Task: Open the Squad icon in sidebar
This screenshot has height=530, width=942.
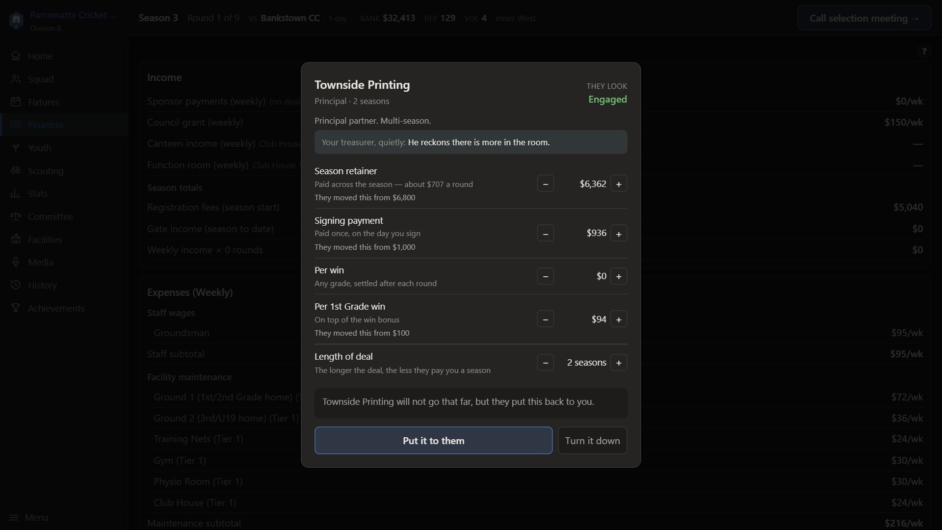Action: click(x=16, y=79)
